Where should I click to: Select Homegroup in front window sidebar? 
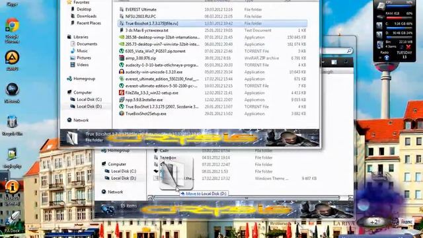(x=84, y=79)
